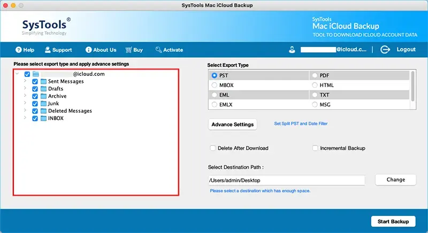Collapse the @icloud.com account tree
Screen dimensions: 428x233
tap(17, 74)
